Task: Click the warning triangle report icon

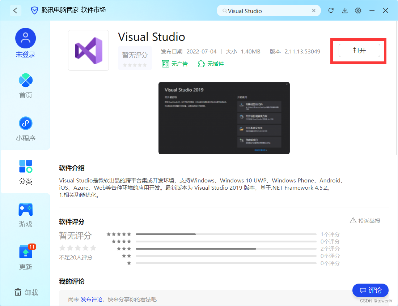Action: coord(353,221)
